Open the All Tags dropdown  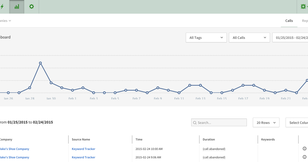click(206, 38)
